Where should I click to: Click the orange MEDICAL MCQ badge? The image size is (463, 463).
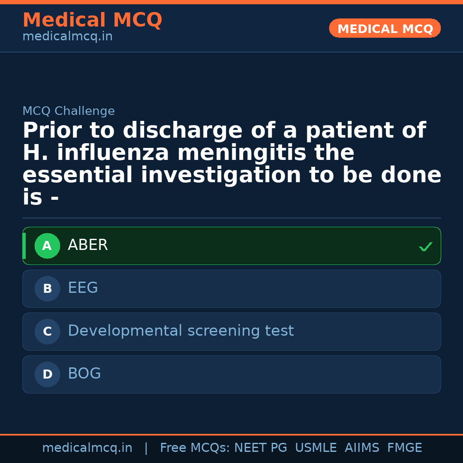[385, 28]
